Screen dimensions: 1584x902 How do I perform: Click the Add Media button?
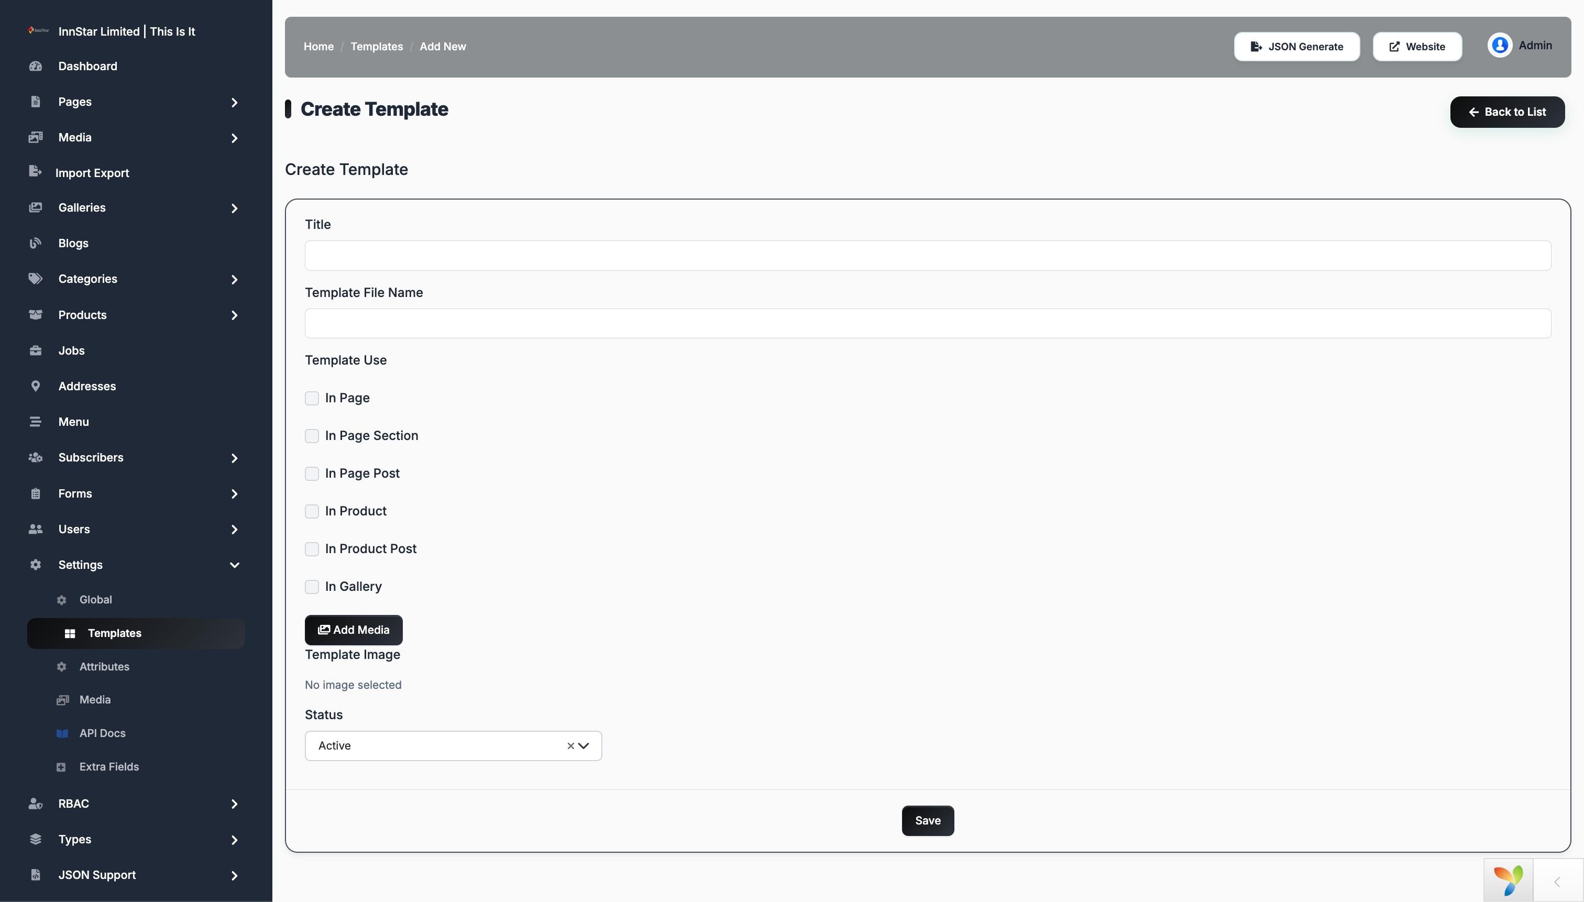click(354, 630)
